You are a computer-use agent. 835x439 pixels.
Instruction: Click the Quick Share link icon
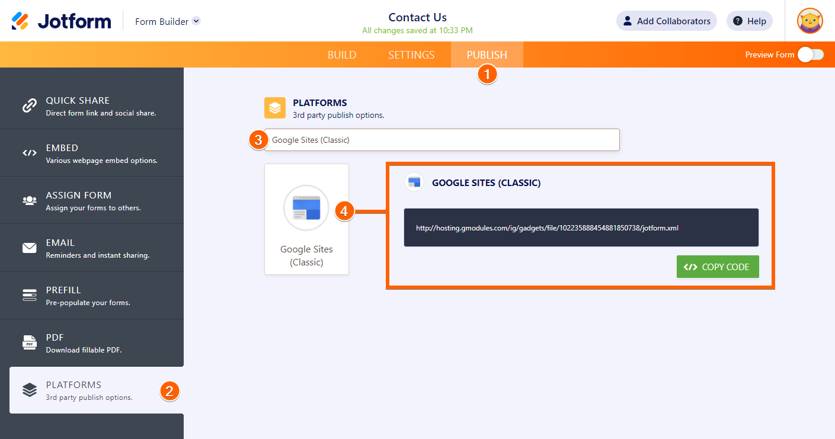tap(29, 105)
